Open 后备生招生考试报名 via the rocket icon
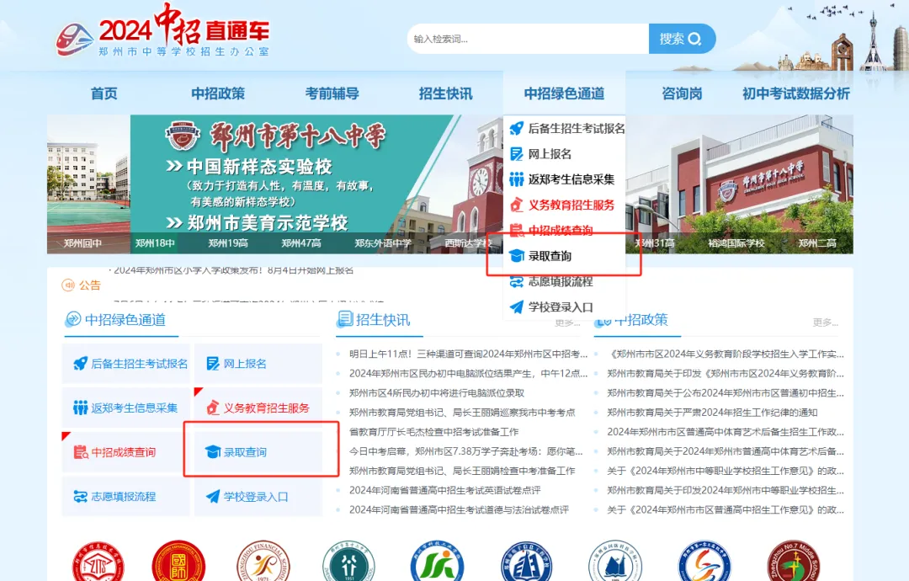909x581 pixels. coord(80,362)
